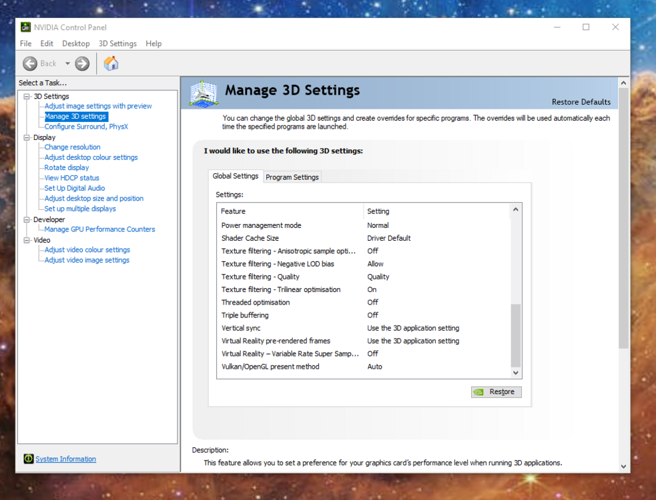Open the Back history dropdown arrow
656x500 pixels.
click(67, 63)
